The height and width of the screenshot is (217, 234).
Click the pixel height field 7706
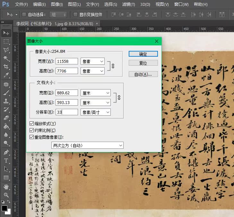pos(67,71)
